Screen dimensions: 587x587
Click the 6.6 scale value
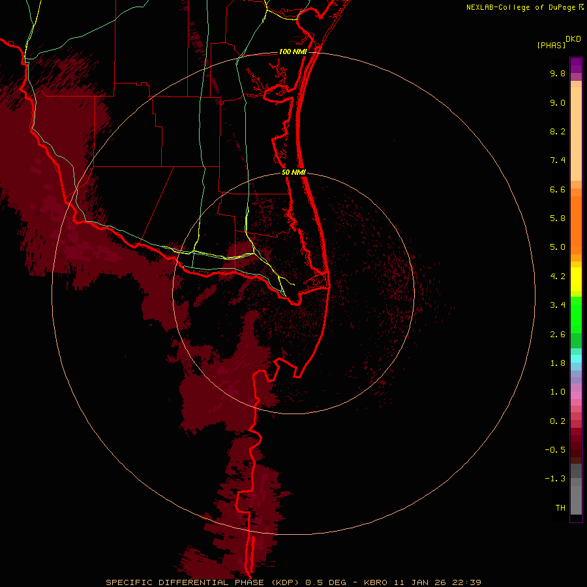(x=558, y=189)
